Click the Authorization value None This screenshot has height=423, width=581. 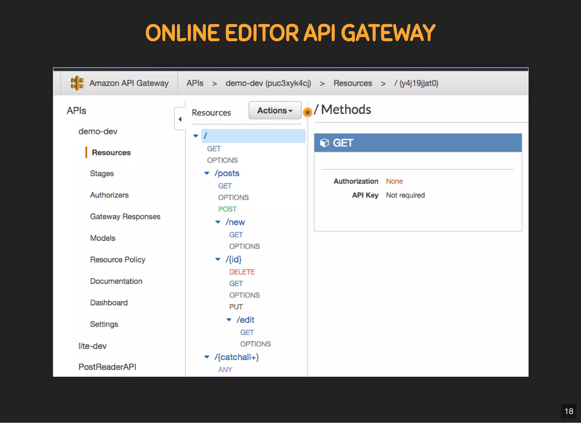click(x=394, y=181)
